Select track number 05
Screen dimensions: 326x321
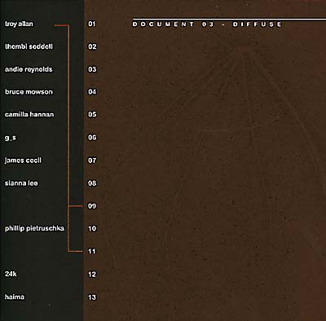click(92, 115)
